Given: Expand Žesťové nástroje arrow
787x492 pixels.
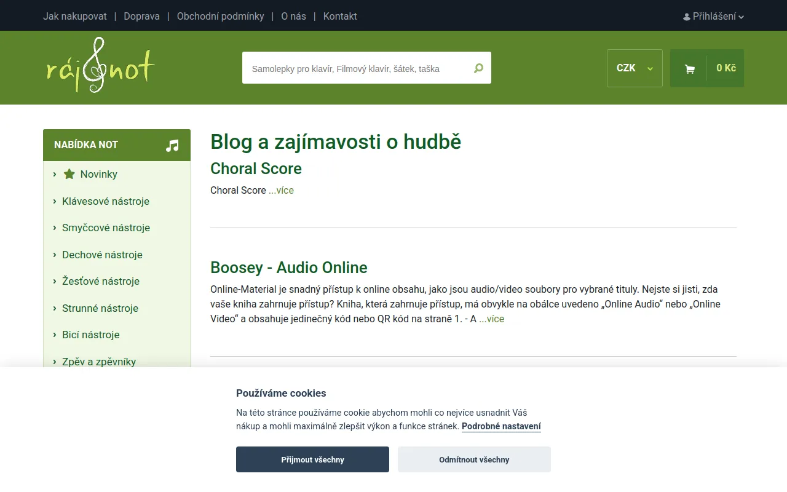Looking at the screenshot, I should [55, 281].
